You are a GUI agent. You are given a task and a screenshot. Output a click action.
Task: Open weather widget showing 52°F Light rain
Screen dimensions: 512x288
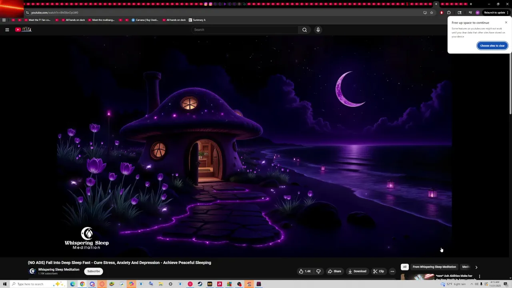(453, 284)
